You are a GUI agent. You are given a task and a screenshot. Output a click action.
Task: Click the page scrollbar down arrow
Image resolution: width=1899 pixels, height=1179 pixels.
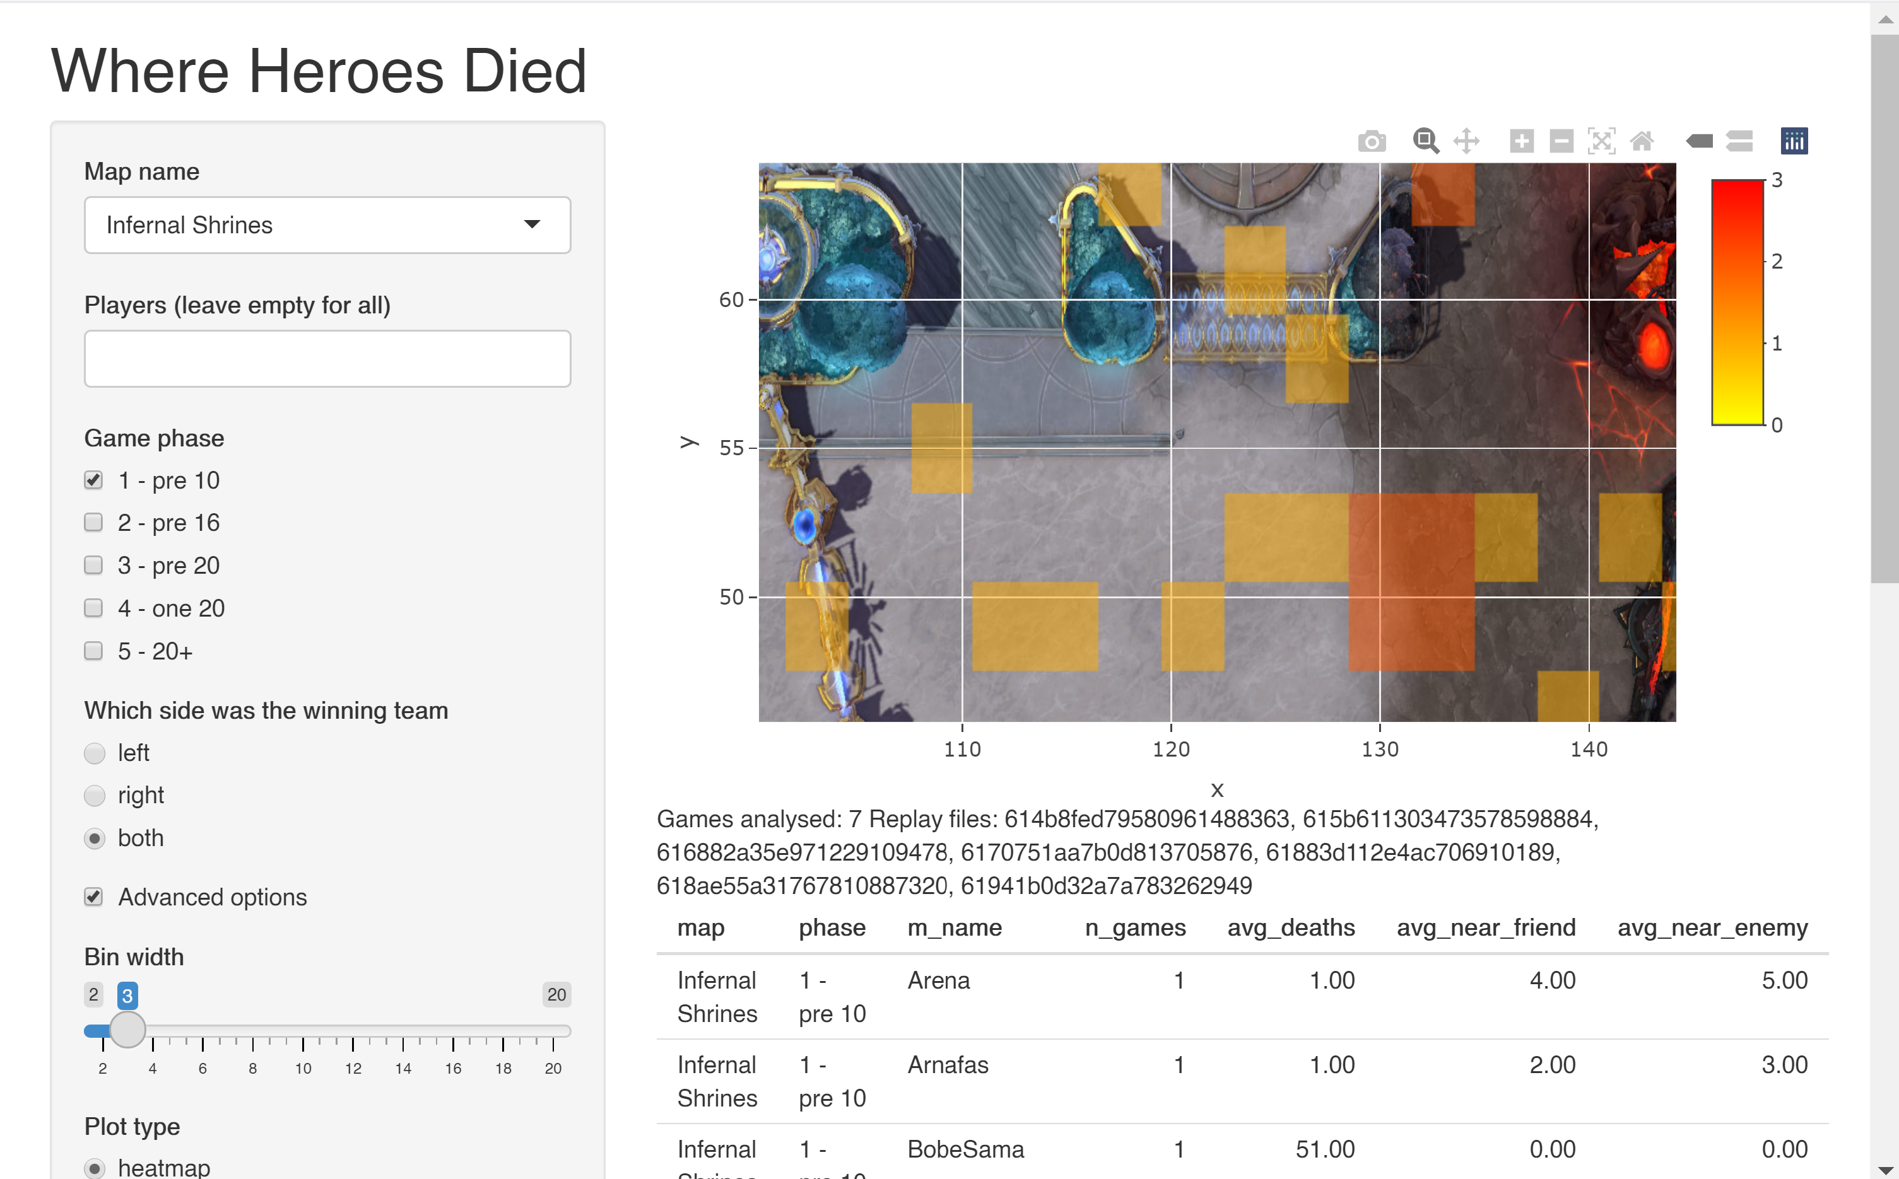click(1884, 1169)
